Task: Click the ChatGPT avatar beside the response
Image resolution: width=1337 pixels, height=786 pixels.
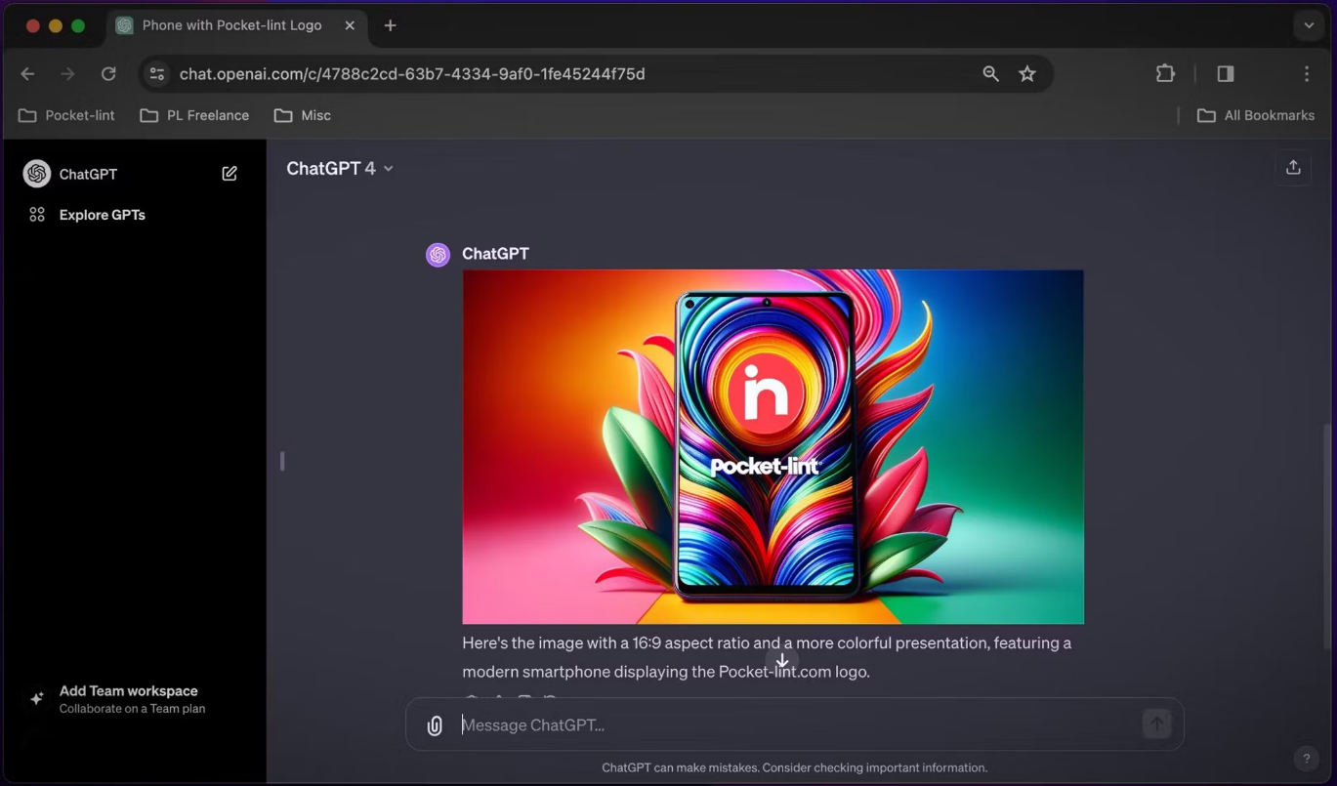Action: pos(438,255)
